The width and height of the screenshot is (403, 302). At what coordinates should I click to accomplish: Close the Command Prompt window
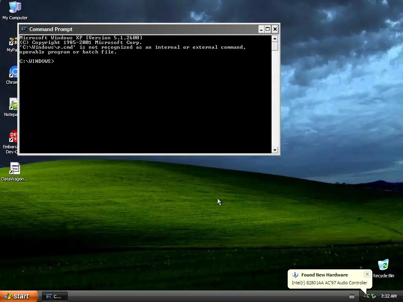click(275, 29)
